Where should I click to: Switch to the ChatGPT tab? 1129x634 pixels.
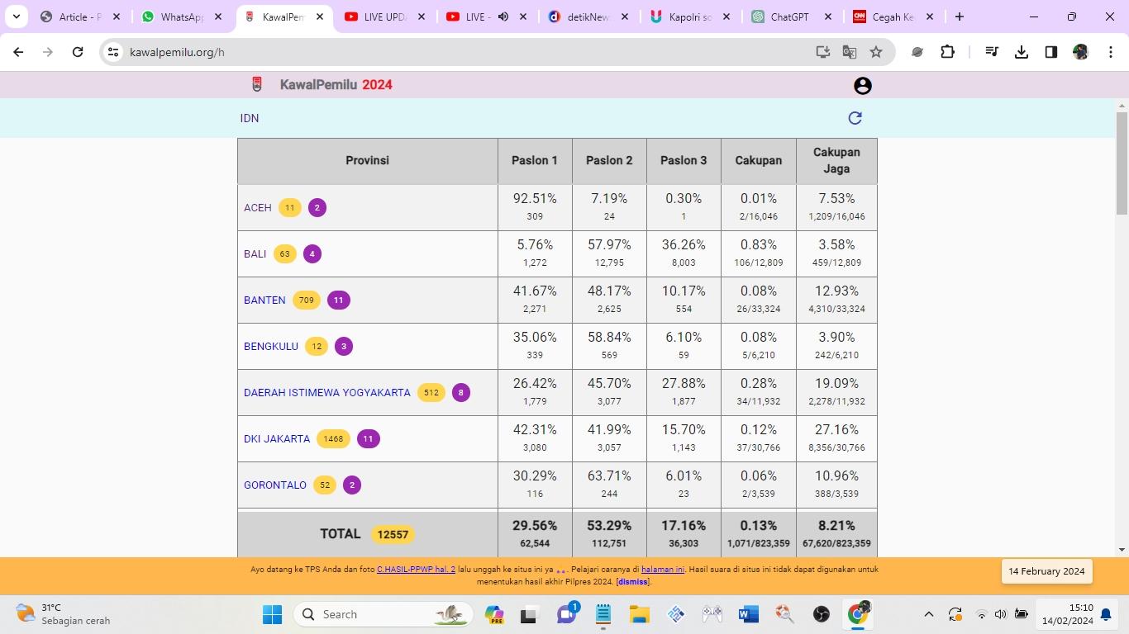pos(788,17)
